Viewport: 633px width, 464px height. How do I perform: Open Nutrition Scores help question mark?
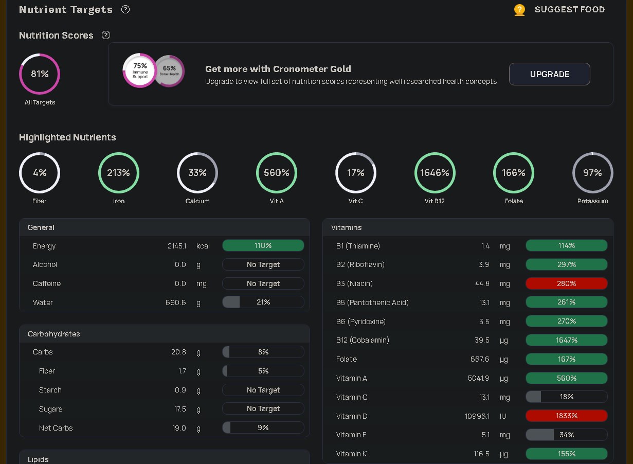click(x=106, y=35)
